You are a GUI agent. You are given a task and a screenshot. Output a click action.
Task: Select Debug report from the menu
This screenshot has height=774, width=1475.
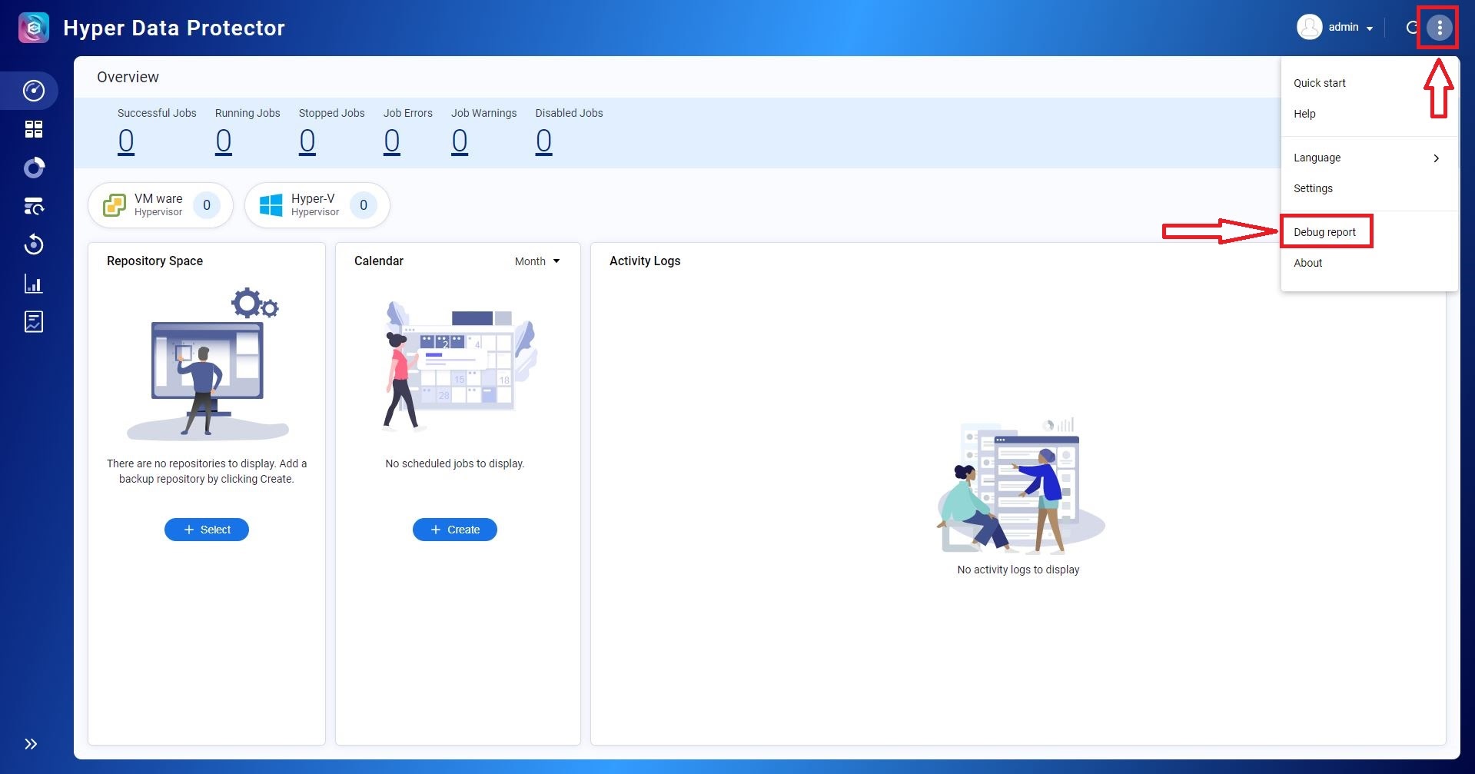[x=1325, y=232]
